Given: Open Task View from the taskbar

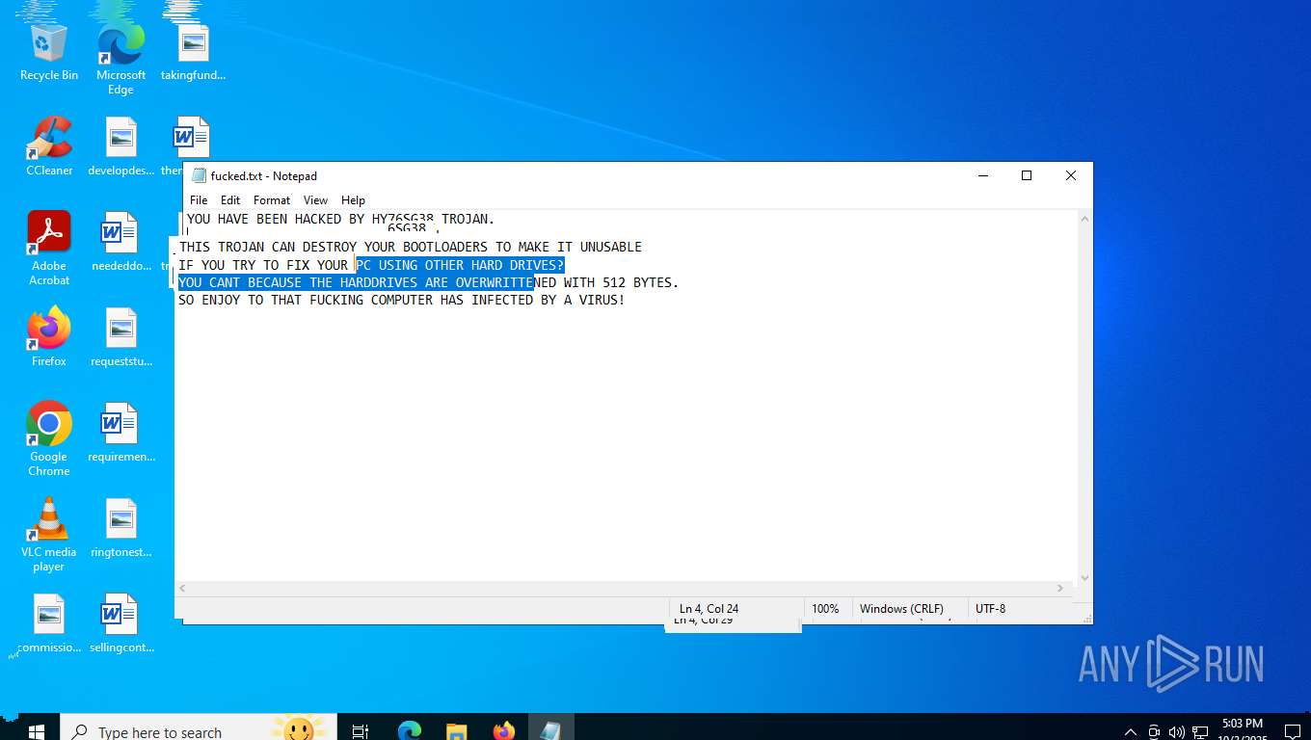Looking at the screenshot, I should click(x=361, y=730).
